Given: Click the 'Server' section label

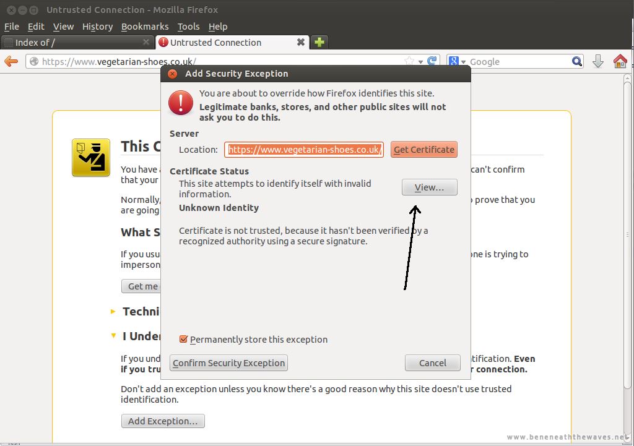Looking at the screenshot, I should coord(185,134).
